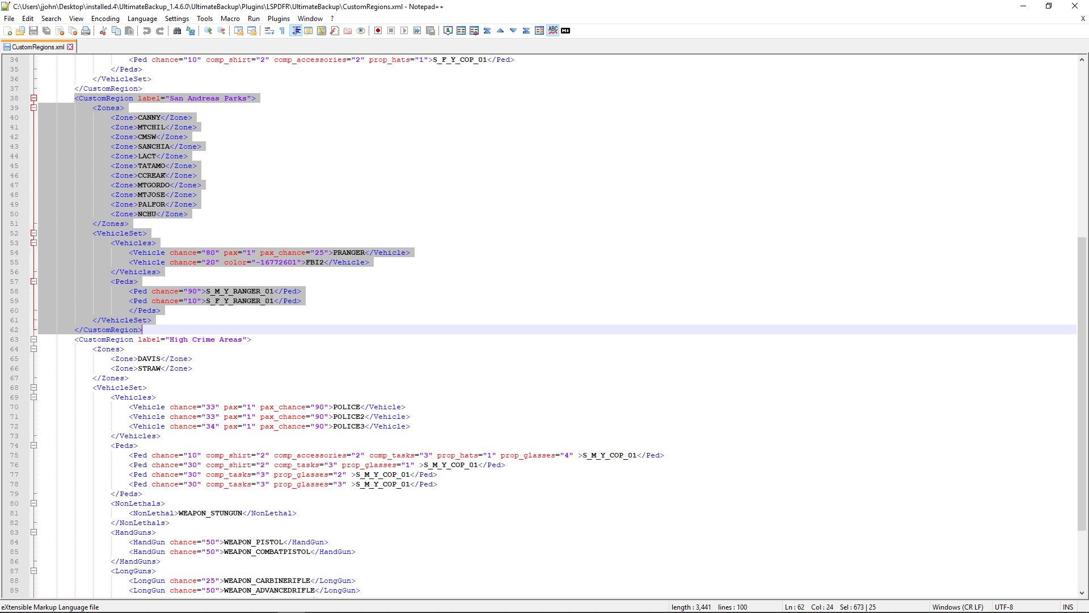Start macro recording with red dot icon
Viewport: 1089px width, 613px height.
378,31
